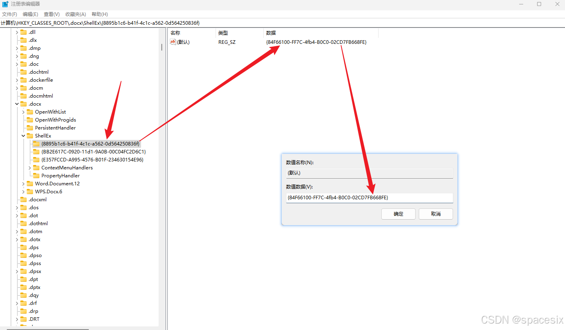The height and width of the screenshot is (330, 565).
Task: Click the 数值数据 input field
Action: coord(369,198)
